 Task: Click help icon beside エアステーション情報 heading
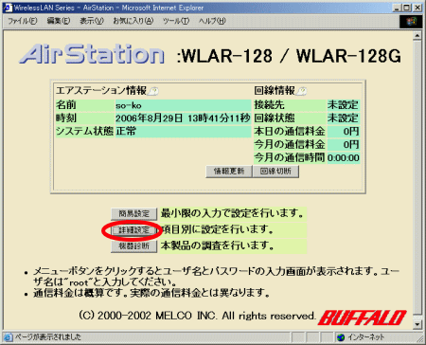coord(153,91)
